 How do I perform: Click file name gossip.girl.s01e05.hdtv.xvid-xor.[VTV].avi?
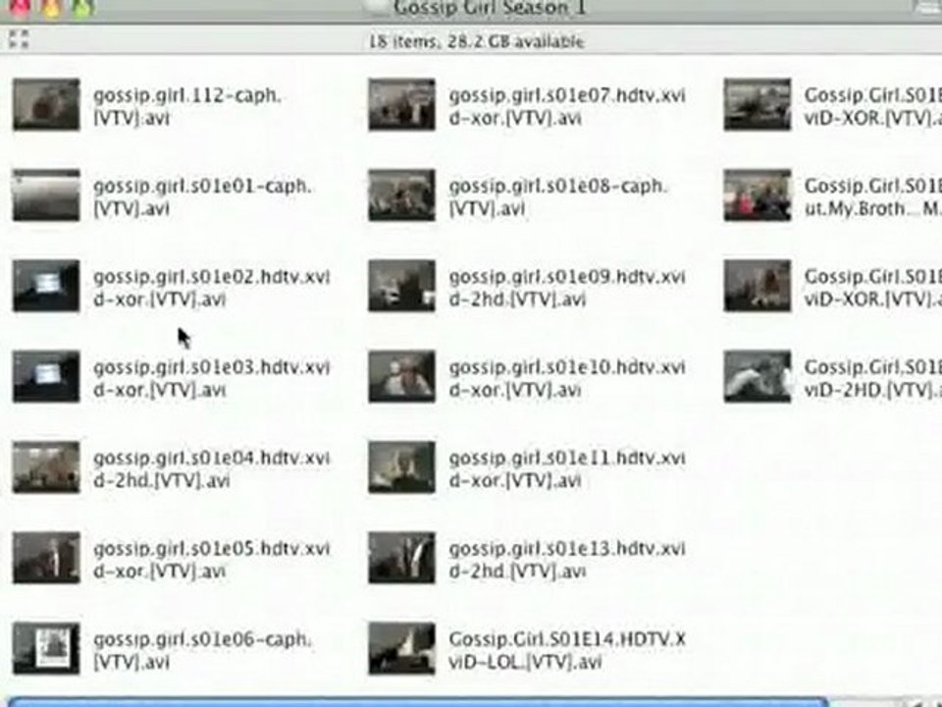point(212,560)
